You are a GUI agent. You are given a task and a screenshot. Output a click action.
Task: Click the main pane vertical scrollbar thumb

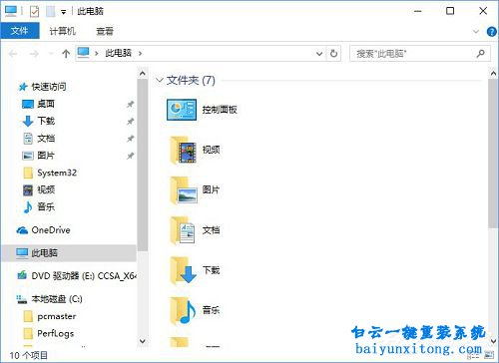(493, 154)
